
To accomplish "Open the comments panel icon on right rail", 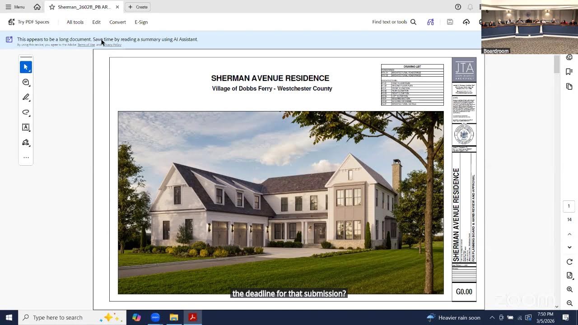I will [x=569, y=57].
